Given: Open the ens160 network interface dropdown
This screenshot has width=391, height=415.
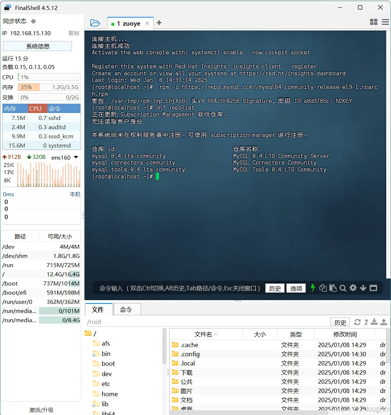Looking at the screenshot, I should tap(76, 157).
